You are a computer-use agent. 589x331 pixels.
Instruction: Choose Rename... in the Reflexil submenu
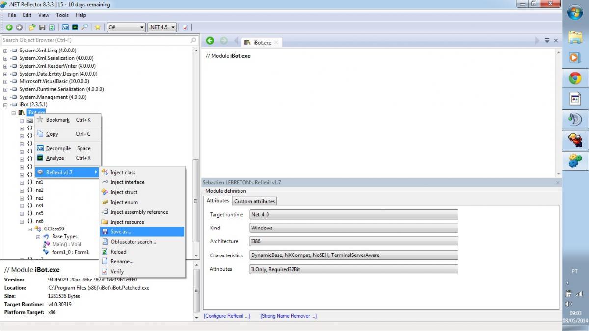(142, 261)
